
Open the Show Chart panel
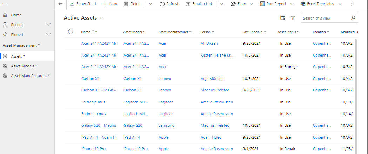83,4
